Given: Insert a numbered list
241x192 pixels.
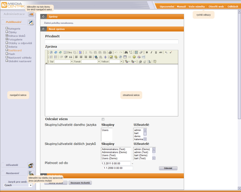Looking at the screenshot, I should point(51,57).
